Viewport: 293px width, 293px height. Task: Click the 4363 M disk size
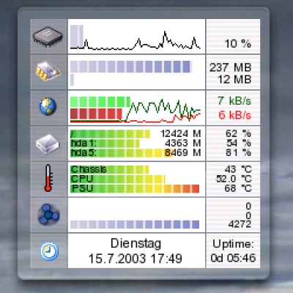point(183,144)
